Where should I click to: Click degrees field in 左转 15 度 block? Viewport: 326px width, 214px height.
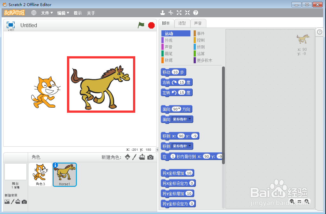(182, 92)
